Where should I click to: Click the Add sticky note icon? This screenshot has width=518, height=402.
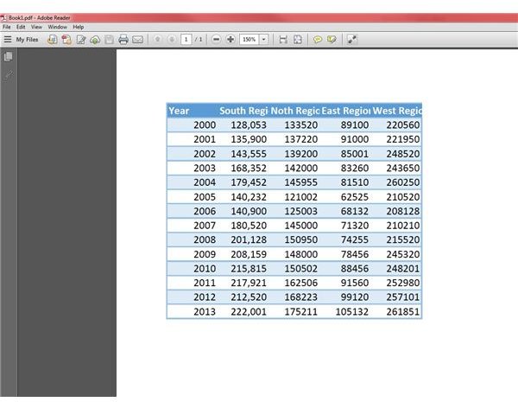coord(318,40)
